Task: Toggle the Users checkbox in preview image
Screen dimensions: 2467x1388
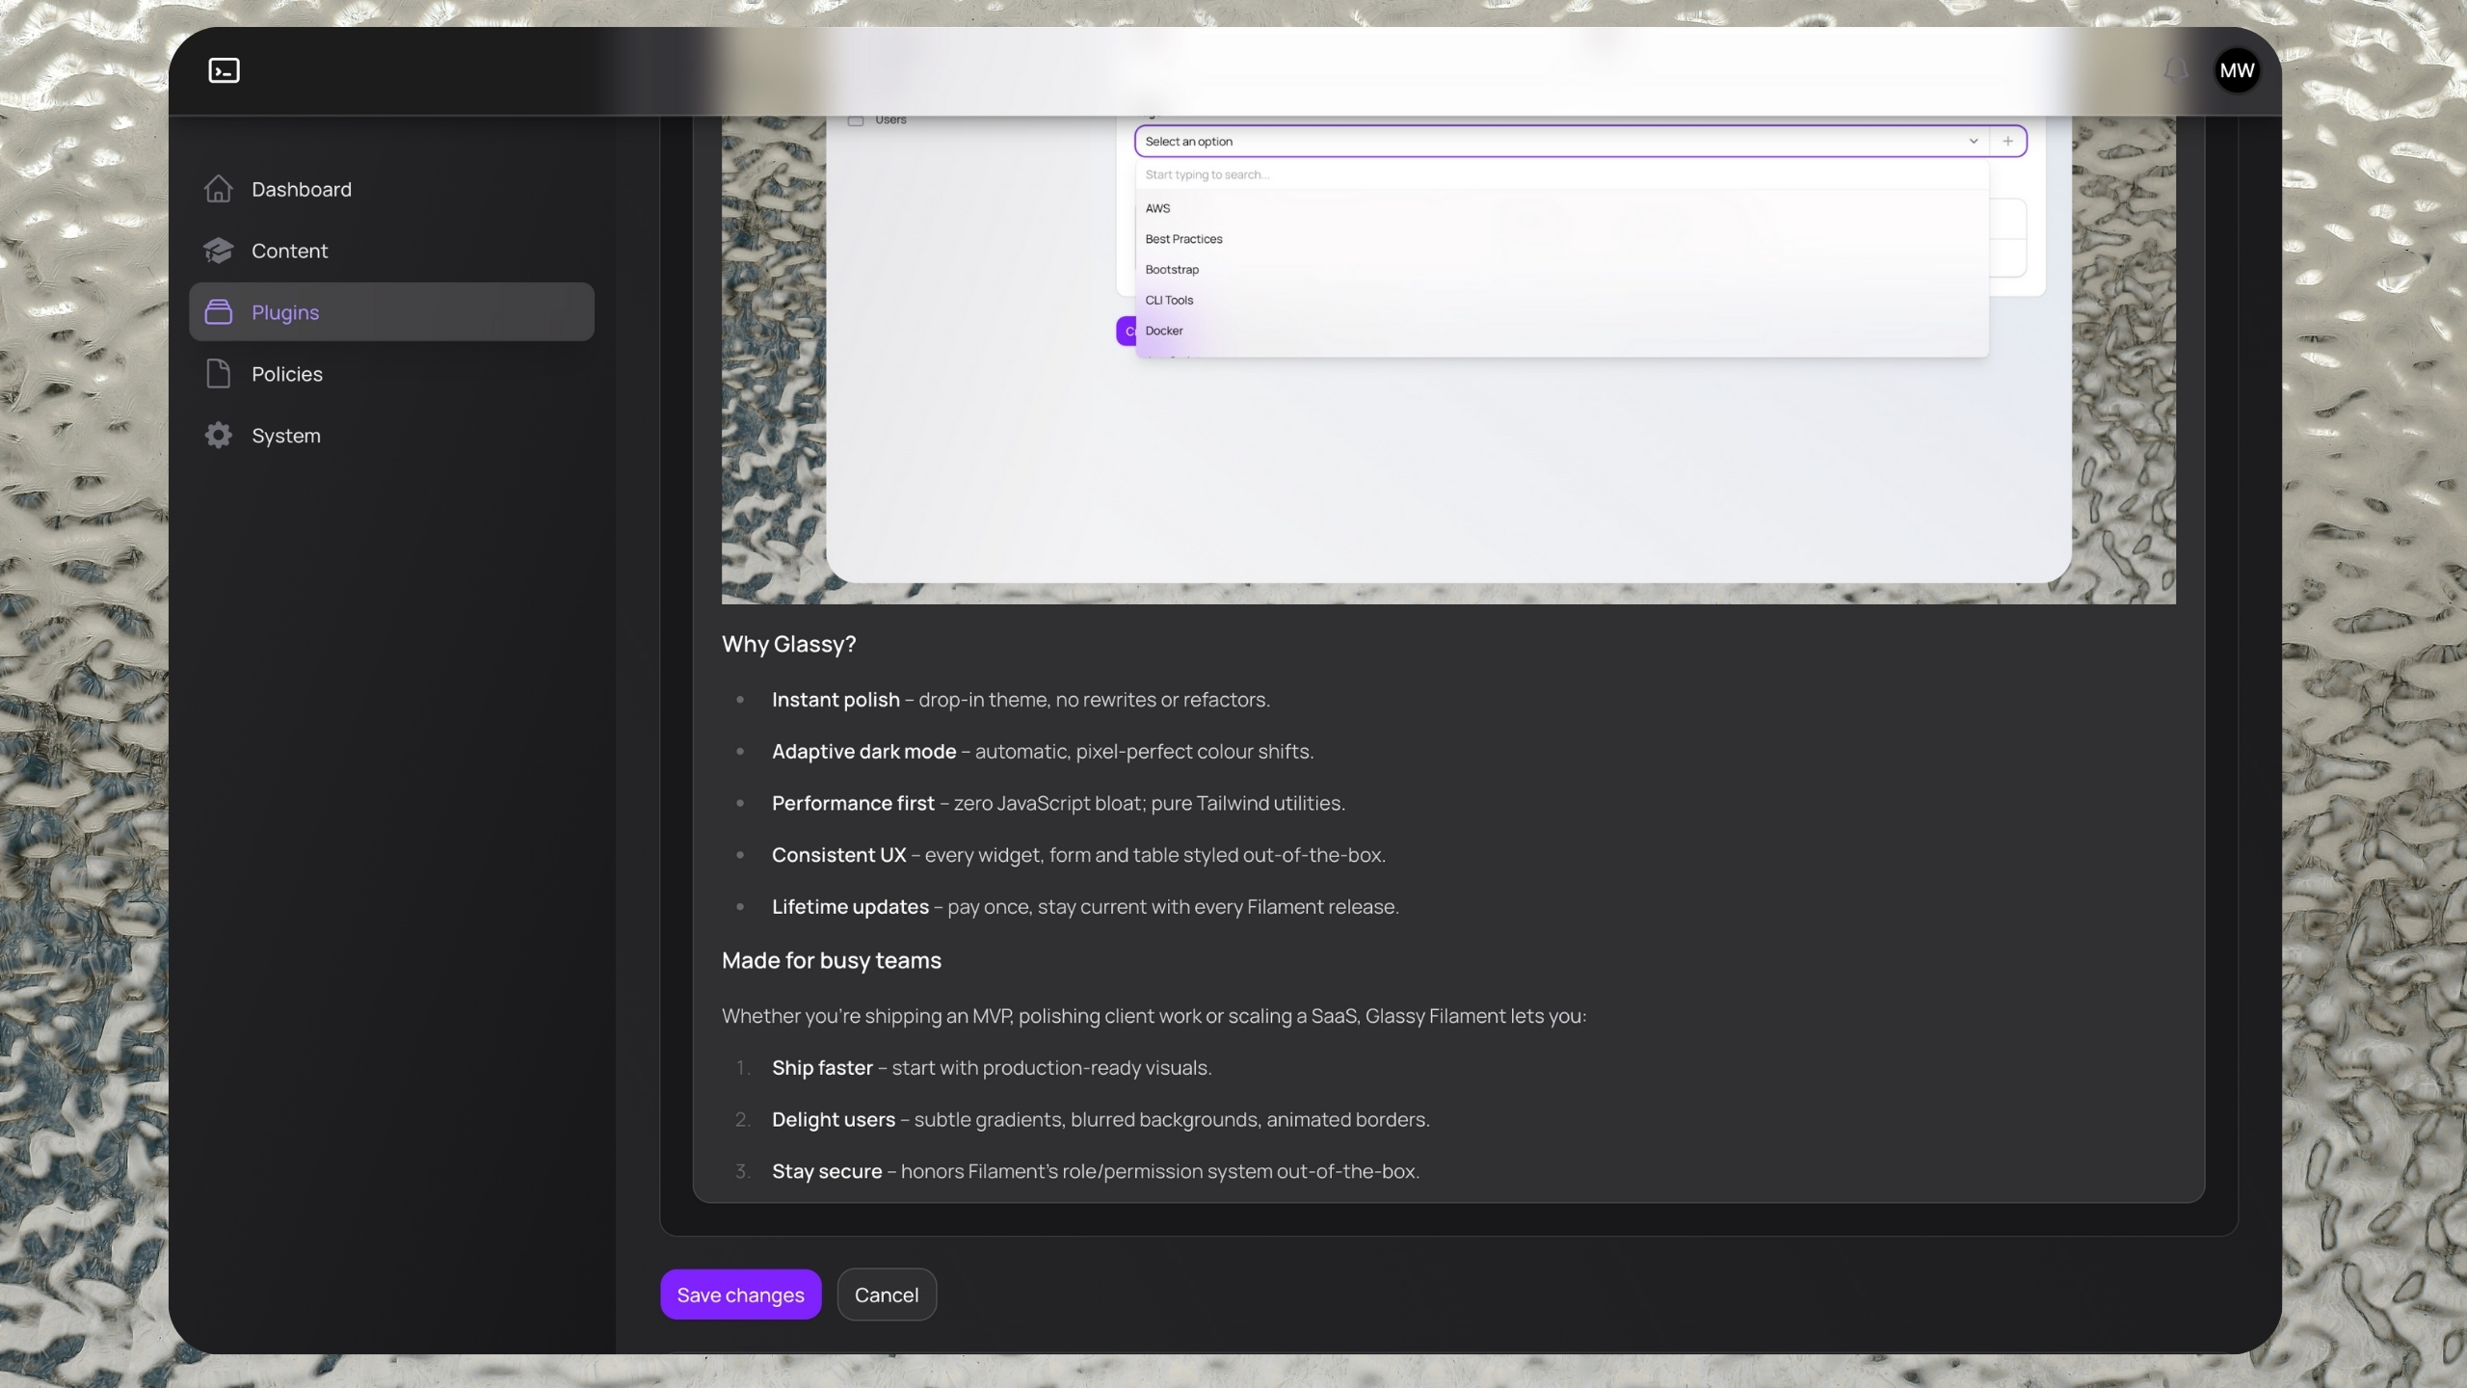Action: click(856, 120)
